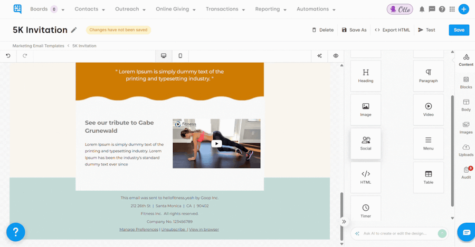Select the '212 26th St' footer address text
Screen dimensions: 475x247
(140, 206)
